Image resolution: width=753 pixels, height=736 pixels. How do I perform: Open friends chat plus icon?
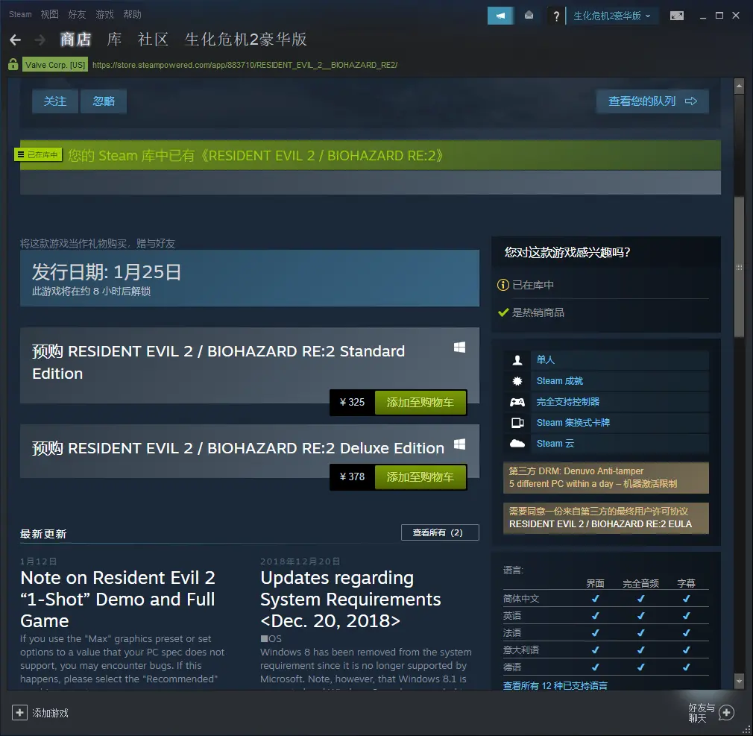pyautogui.click(x=726, y=712)
